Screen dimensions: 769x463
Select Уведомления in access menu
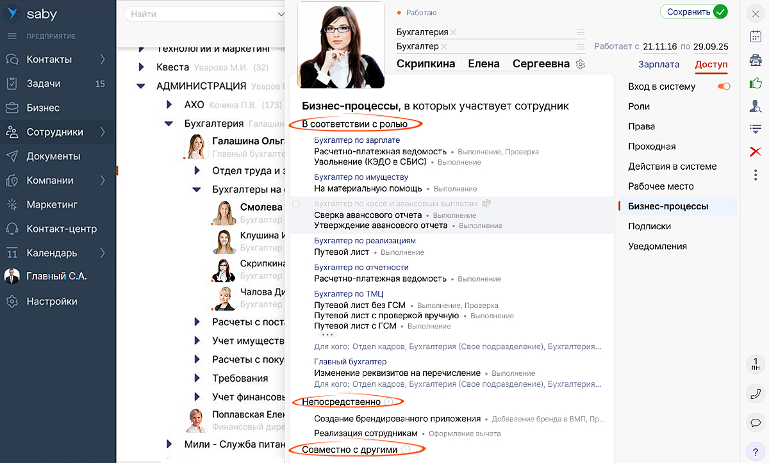657,246
